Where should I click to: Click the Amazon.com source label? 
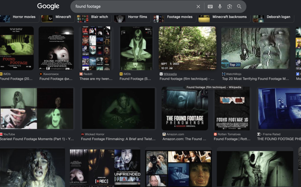[175, 134]
